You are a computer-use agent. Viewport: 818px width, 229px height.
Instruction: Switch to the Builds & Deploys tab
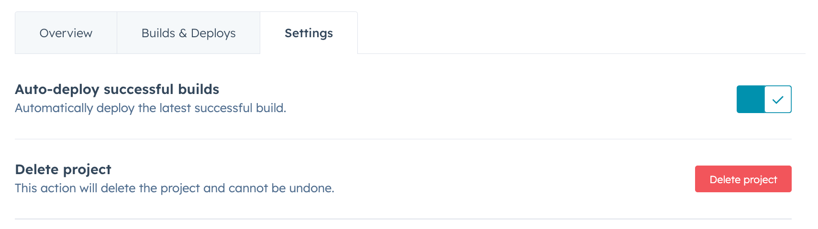pos(188,33)
